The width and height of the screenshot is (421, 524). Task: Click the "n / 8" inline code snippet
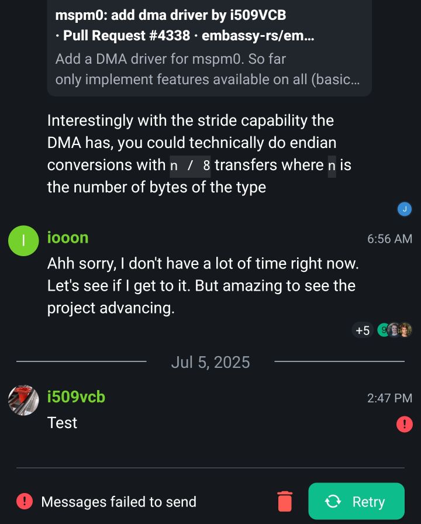190,166
